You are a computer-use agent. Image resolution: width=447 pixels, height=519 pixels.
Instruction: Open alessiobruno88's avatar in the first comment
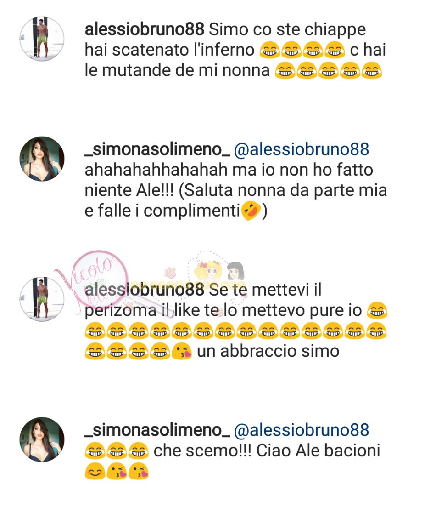click(42, 39)
